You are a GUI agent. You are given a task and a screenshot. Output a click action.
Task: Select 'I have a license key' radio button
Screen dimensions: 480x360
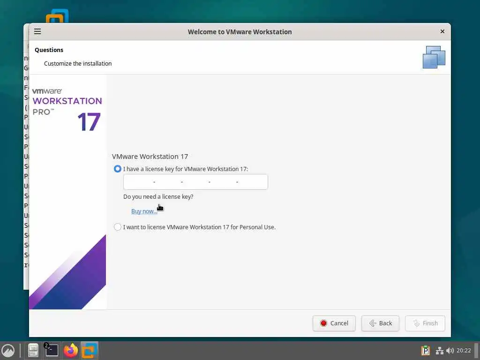[x=118, y=169]
